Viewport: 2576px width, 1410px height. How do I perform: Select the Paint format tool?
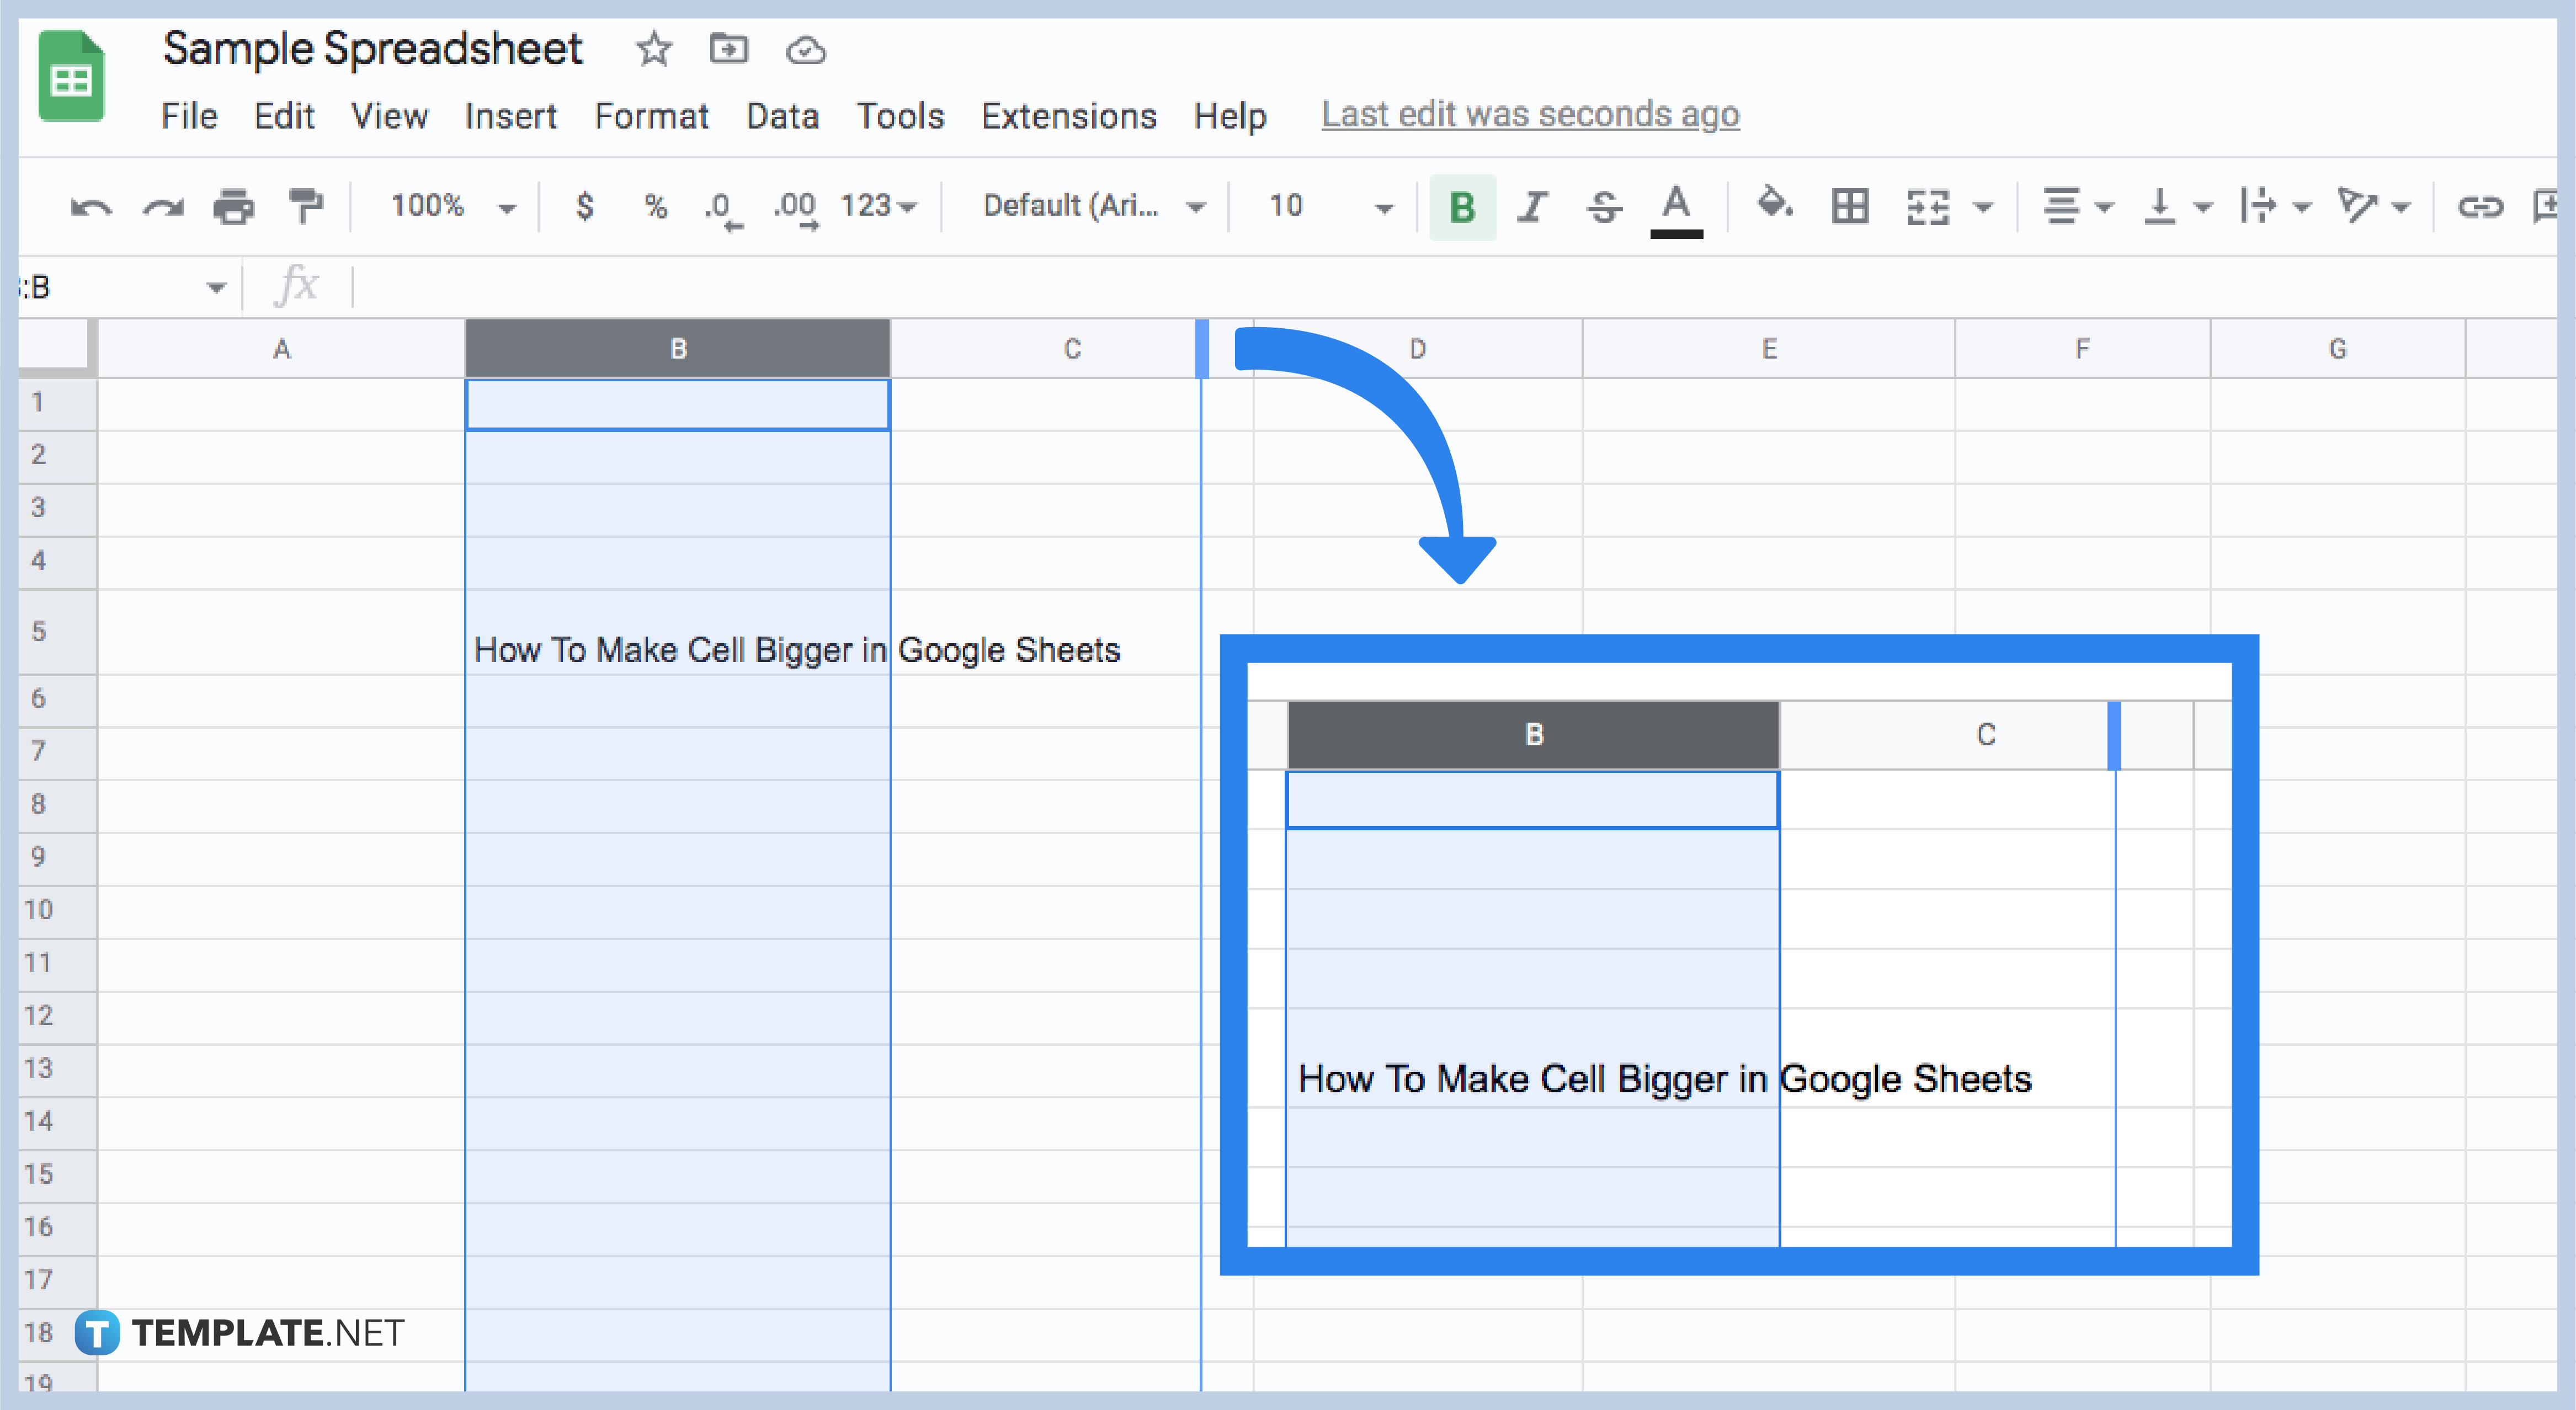tap(305, 207)
